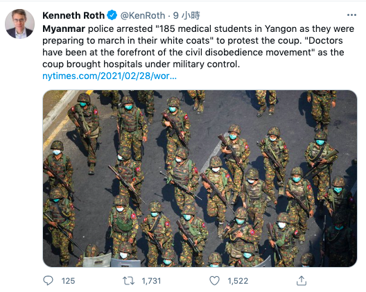This screenshot has height=292, width=366.
Task: Open the three-dot more options menu
Action: click(351, 15)
